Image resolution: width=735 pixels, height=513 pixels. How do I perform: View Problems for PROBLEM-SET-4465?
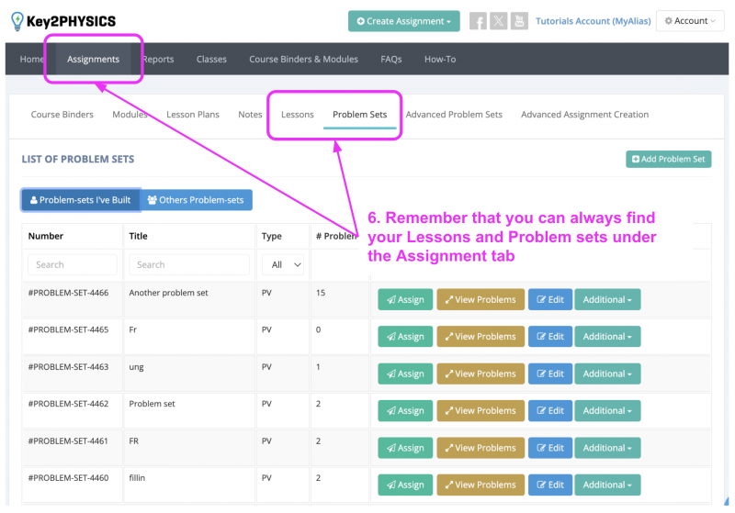pyautogui.click(x=481, y=337)
